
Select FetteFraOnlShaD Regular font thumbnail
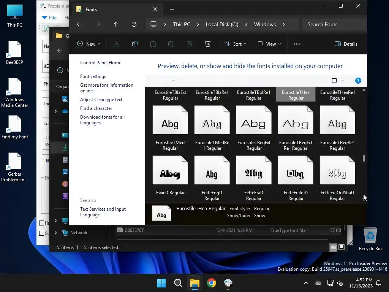click(337, 170)
